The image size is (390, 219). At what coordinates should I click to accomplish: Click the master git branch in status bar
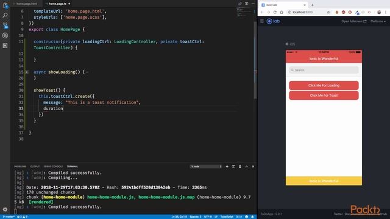pos(9,217)
